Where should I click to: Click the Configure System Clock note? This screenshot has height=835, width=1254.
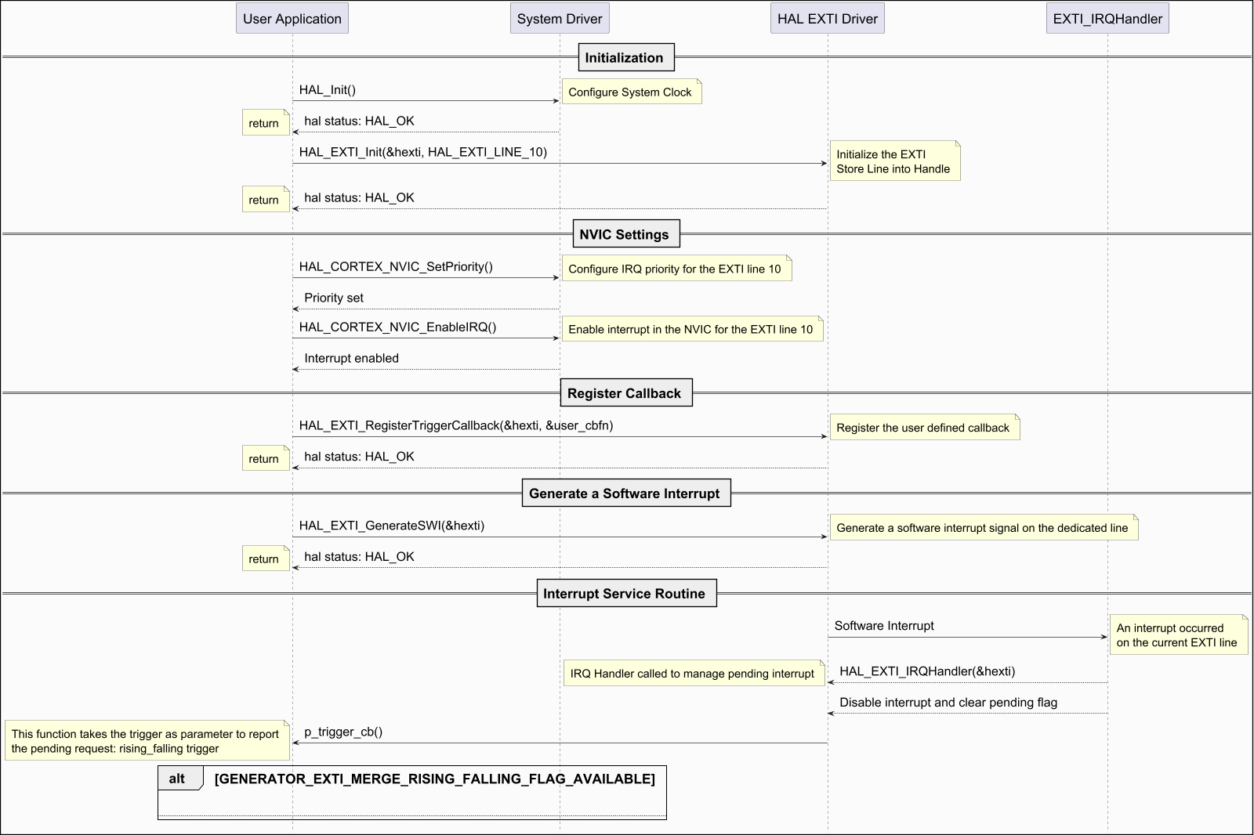point(632,92)
